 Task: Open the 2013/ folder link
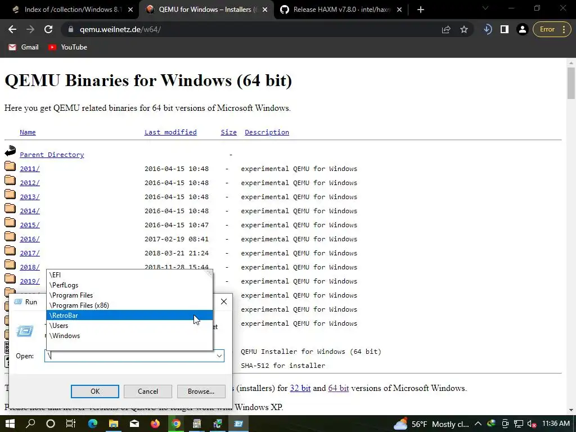click(30, 196)
